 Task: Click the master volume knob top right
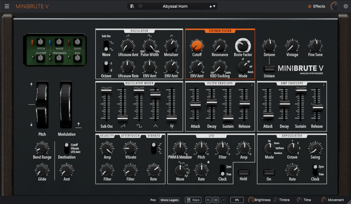point(334,6)
